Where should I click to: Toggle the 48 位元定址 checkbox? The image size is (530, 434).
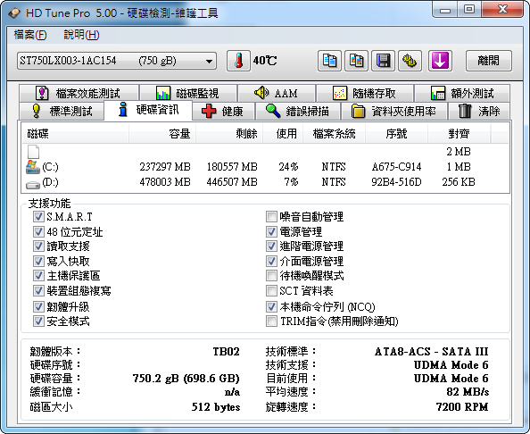[x=38, y=231]
